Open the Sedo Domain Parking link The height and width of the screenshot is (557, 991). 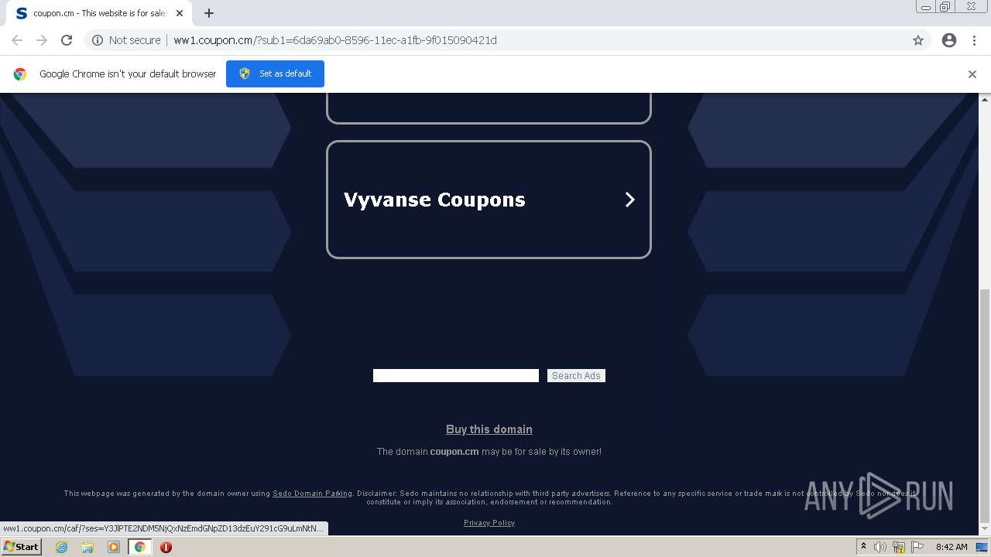tap(312, 494)
